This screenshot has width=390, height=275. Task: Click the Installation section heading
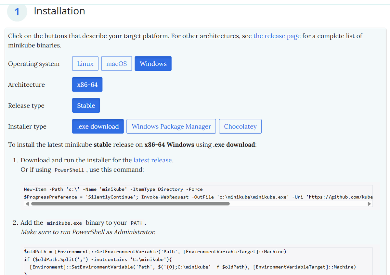(59, 11)
